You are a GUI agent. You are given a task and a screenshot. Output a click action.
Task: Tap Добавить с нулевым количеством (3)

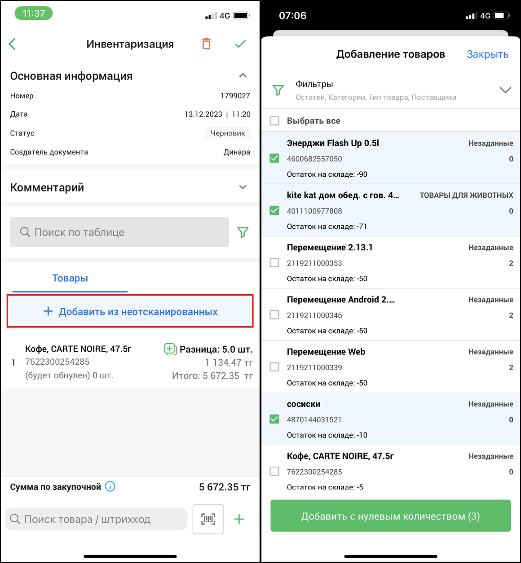(x=391, y=516)
